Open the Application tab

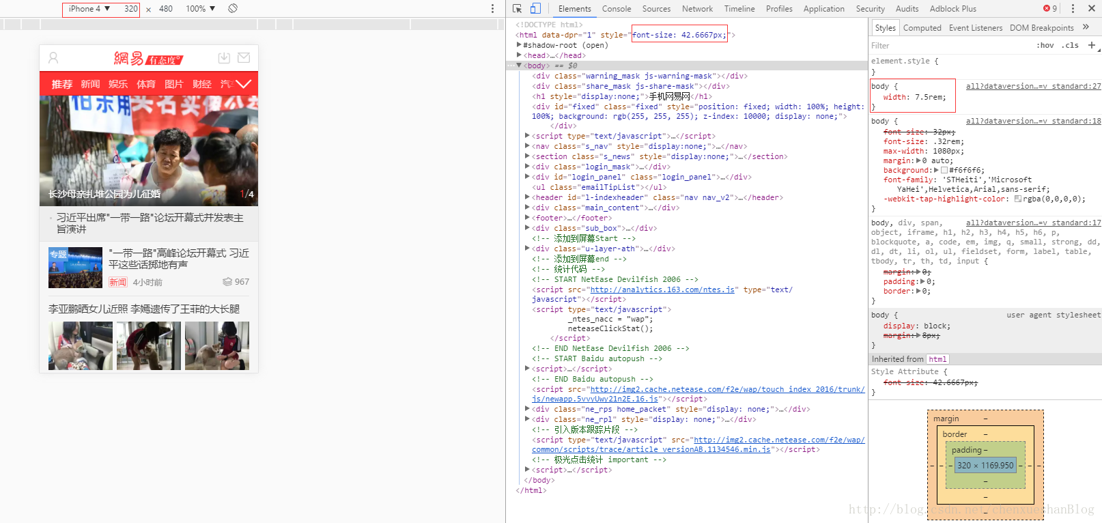[x=823, y=9]
